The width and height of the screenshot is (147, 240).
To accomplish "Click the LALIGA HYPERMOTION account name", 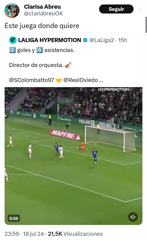I will 50,40.
